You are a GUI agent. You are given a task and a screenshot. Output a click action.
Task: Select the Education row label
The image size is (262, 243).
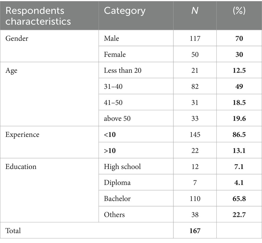click(x=21, y=167)
